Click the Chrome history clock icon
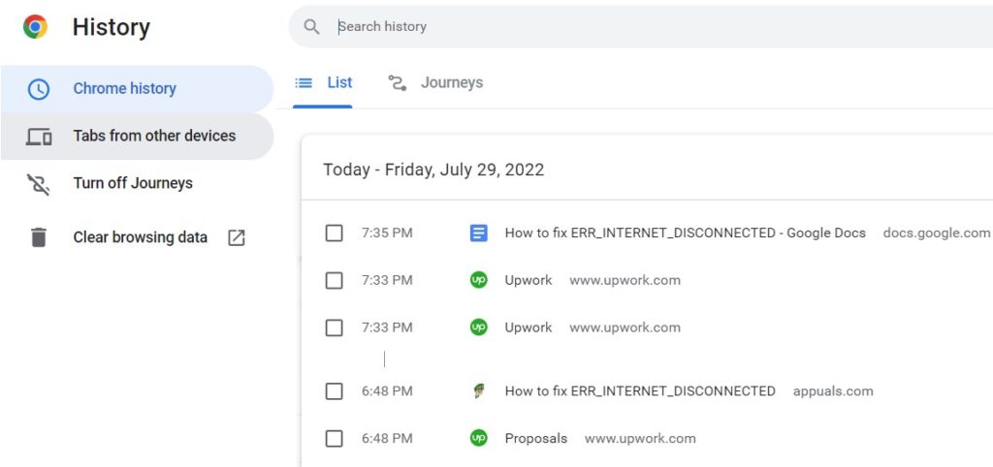The image size is (993, 467). coord(39,89)
